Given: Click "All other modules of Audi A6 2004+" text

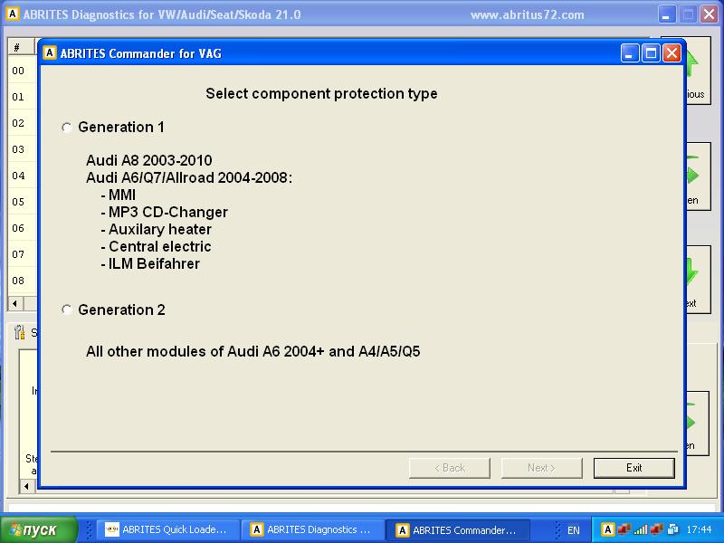Looking at the screenshot, I should (x=205, y=351).
